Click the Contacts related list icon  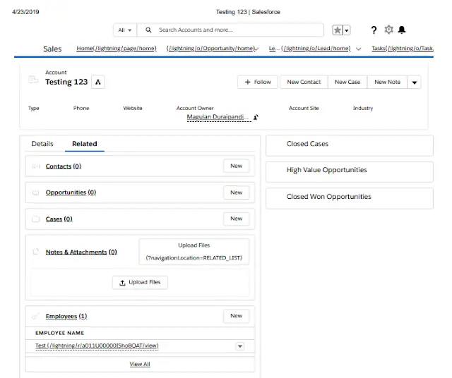coord(36,166)
